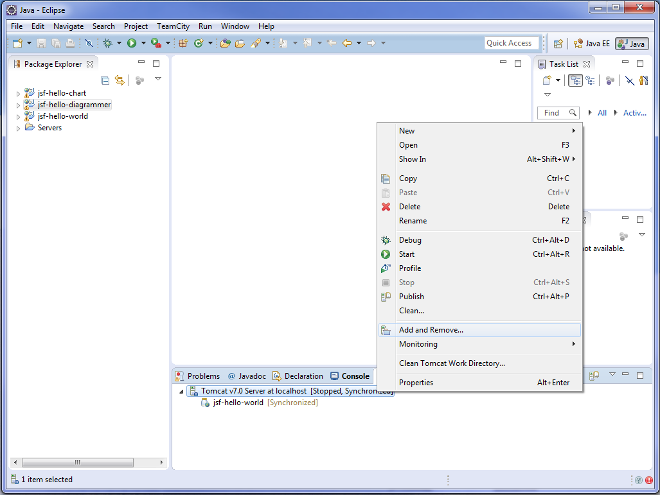Click the green Run button in toolbar
Screen dimensions: 660x495
131,43
